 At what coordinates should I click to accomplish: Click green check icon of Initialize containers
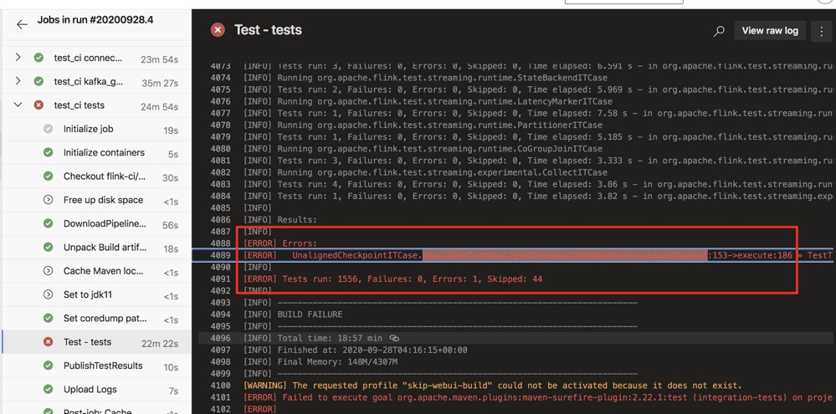[x=48, y=152]
